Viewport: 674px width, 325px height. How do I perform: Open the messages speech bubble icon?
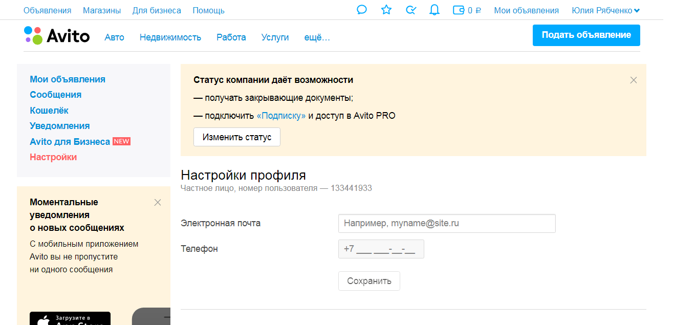click(362, 10)
